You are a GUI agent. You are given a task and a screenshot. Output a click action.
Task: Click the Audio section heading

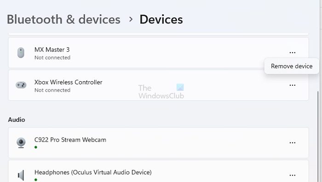click(17, 120)
